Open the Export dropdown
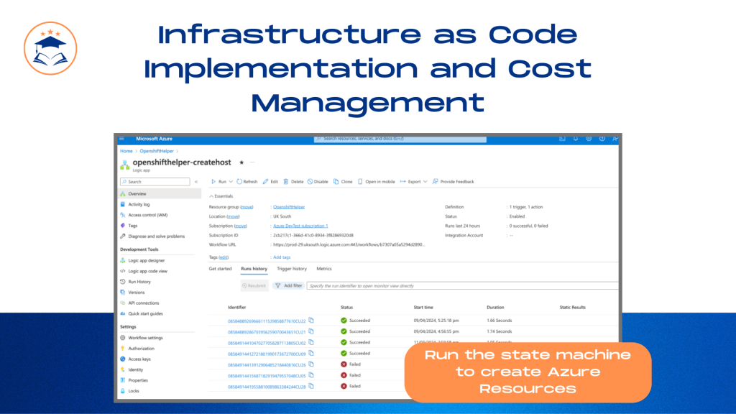 pyautogui.click(x=413, y=182)
